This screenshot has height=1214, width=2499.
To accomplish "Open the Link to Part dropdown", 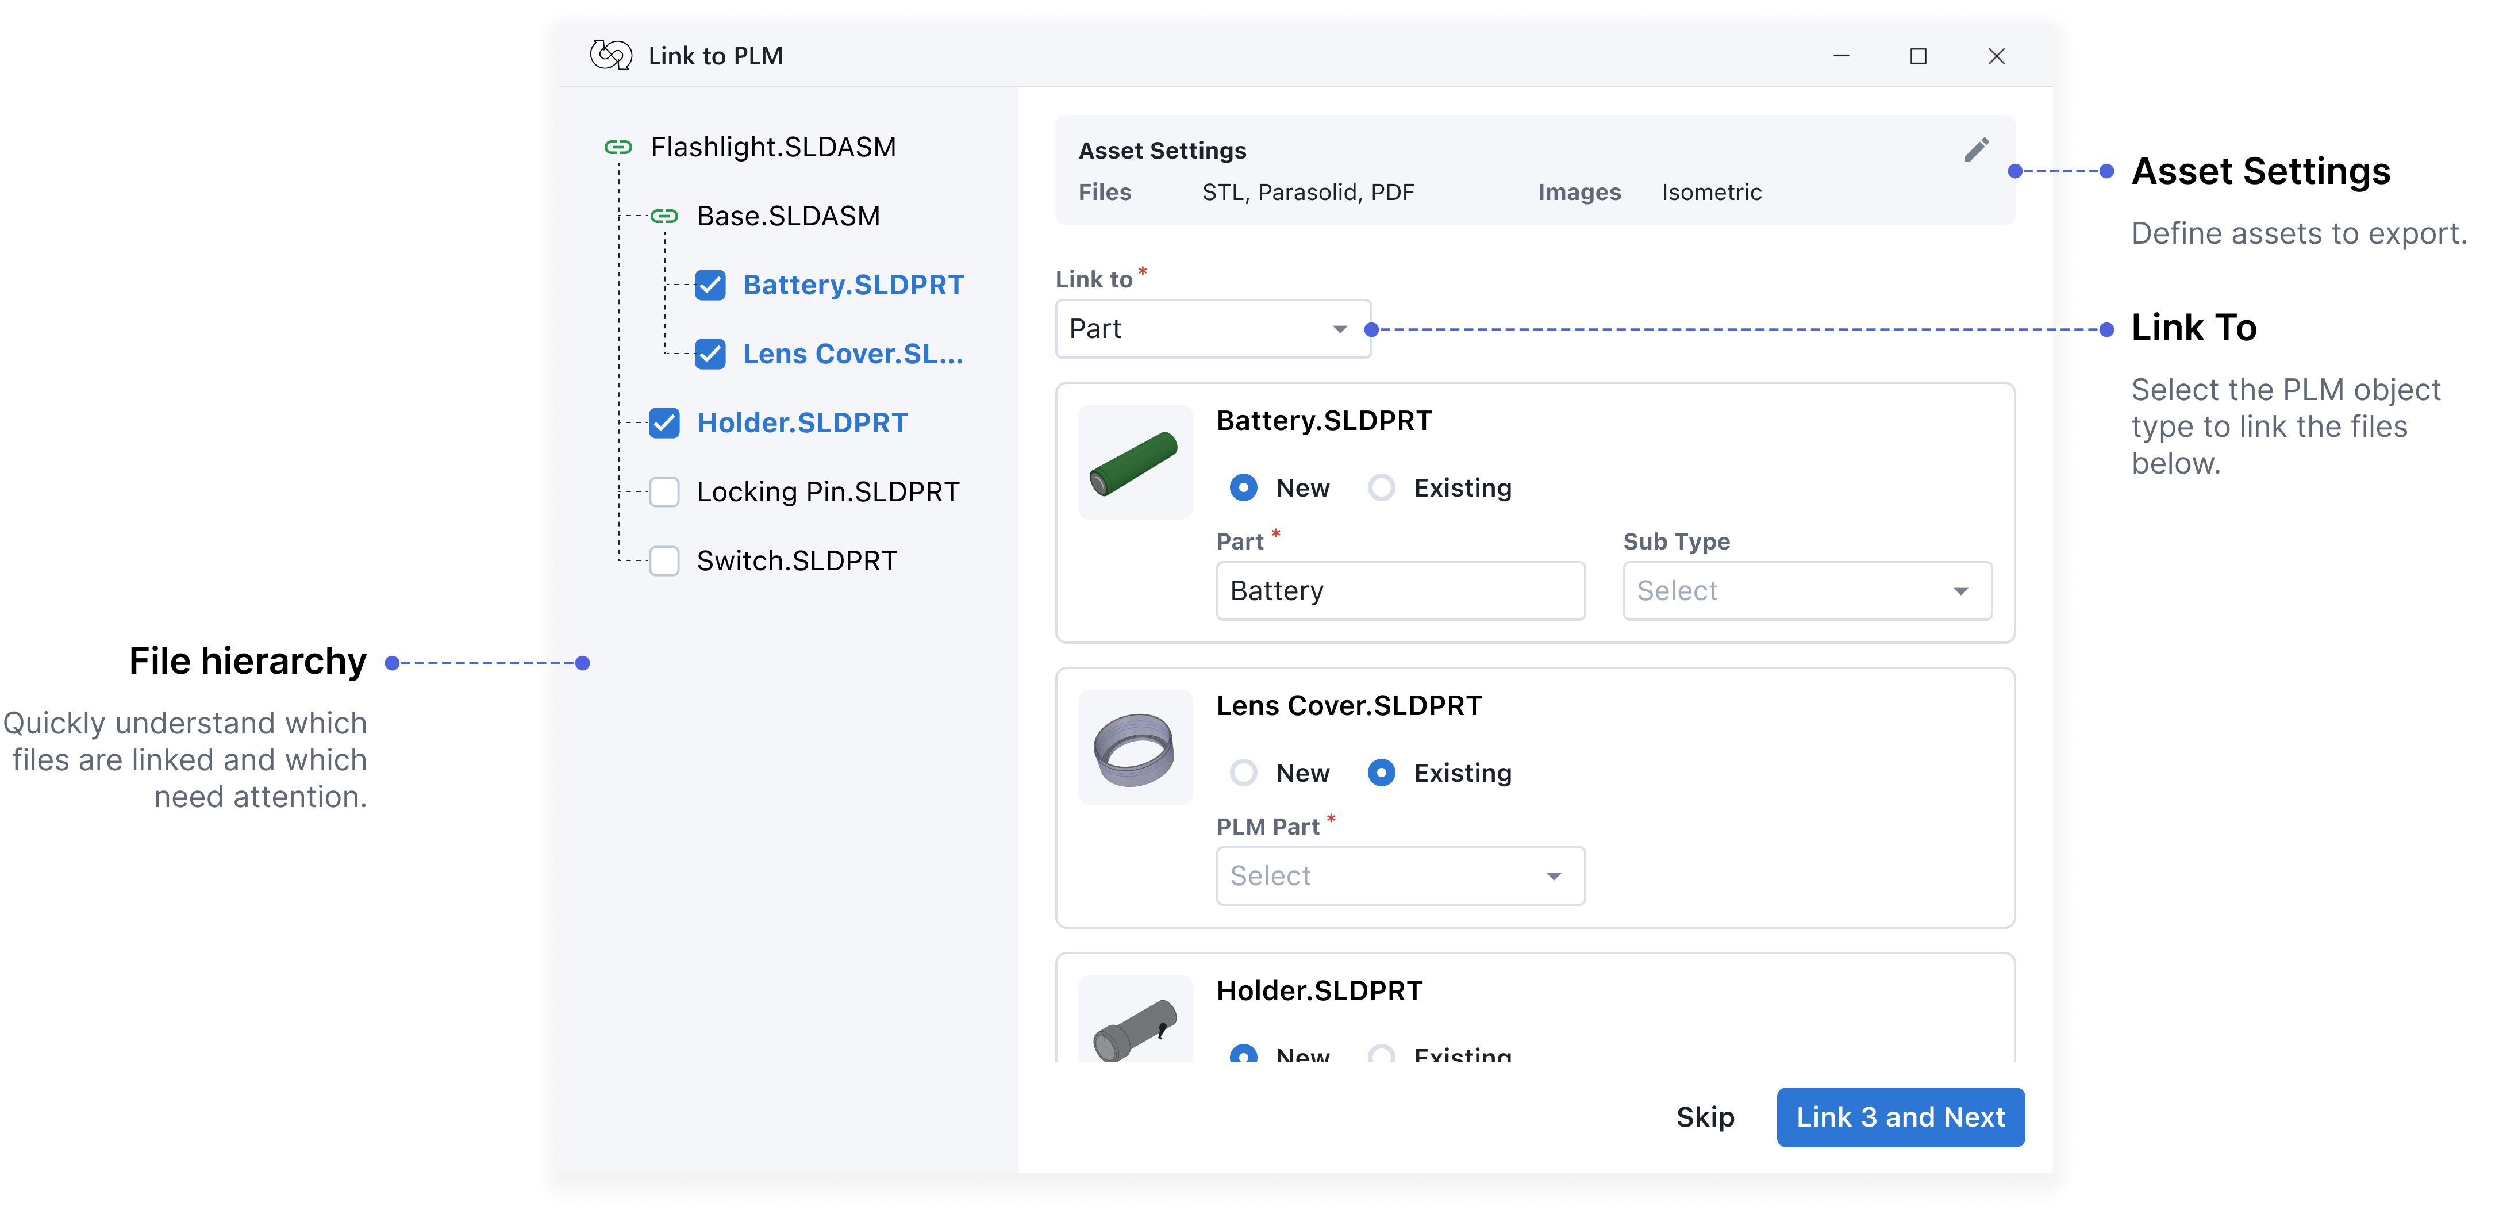I will coord(1213,329).
